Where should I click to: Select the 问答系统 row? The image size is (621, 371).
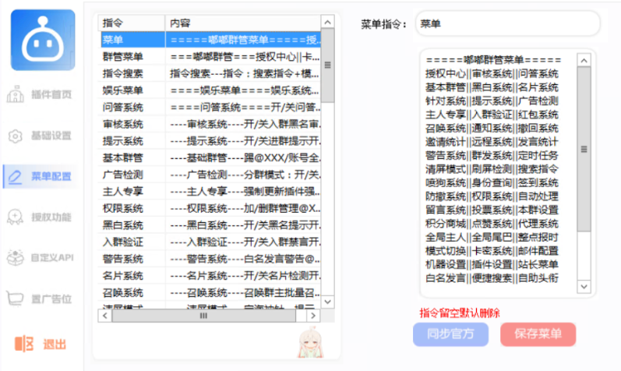coord(210,107)
